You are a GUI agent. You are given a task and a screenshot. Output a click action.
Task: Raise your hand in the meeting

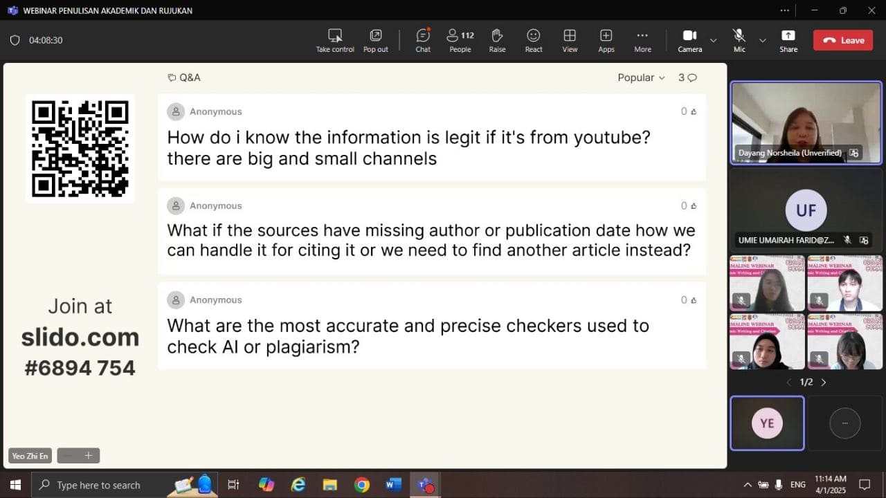[x=497, y=40]
